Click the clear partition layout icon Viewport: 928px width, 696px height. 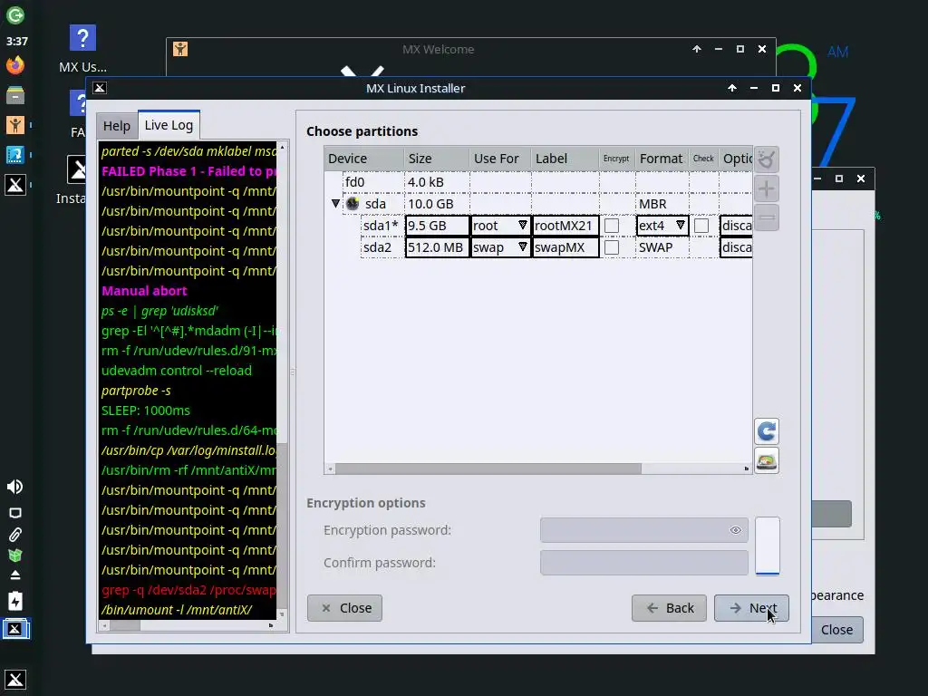[767, 159]
